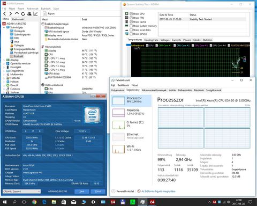Select Memória in Task Manager sidebar
Screen dimensions: 257x206
[x=131, y=112]
